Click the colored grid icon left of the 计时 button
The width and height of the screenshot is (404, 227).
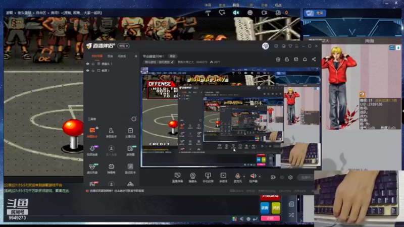click(x=234, y=219)
